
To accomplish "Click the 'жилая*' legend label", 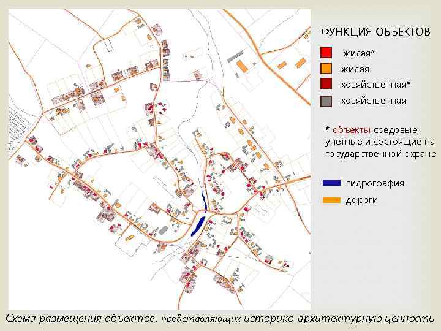I will [x=358, y=53].
